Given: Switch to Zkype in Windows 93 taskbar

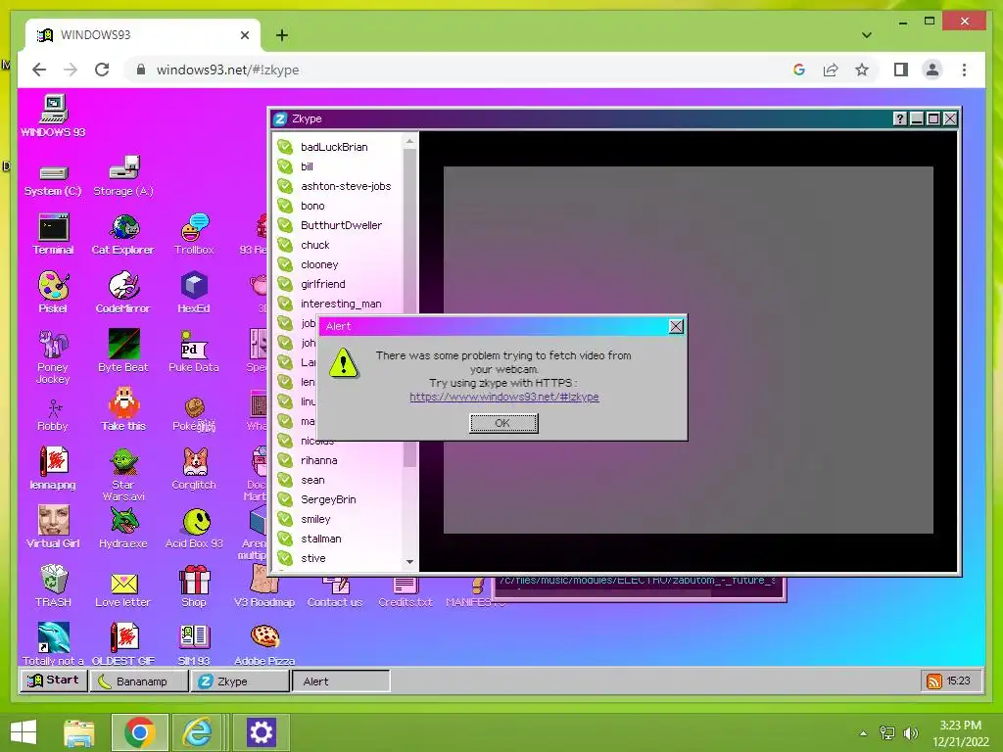Looking at the screenshot, I should pos(240,681).
